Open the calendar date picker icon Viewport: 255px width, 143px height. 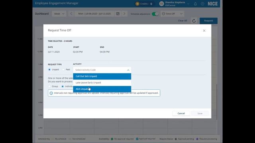[x=118, y=14]
